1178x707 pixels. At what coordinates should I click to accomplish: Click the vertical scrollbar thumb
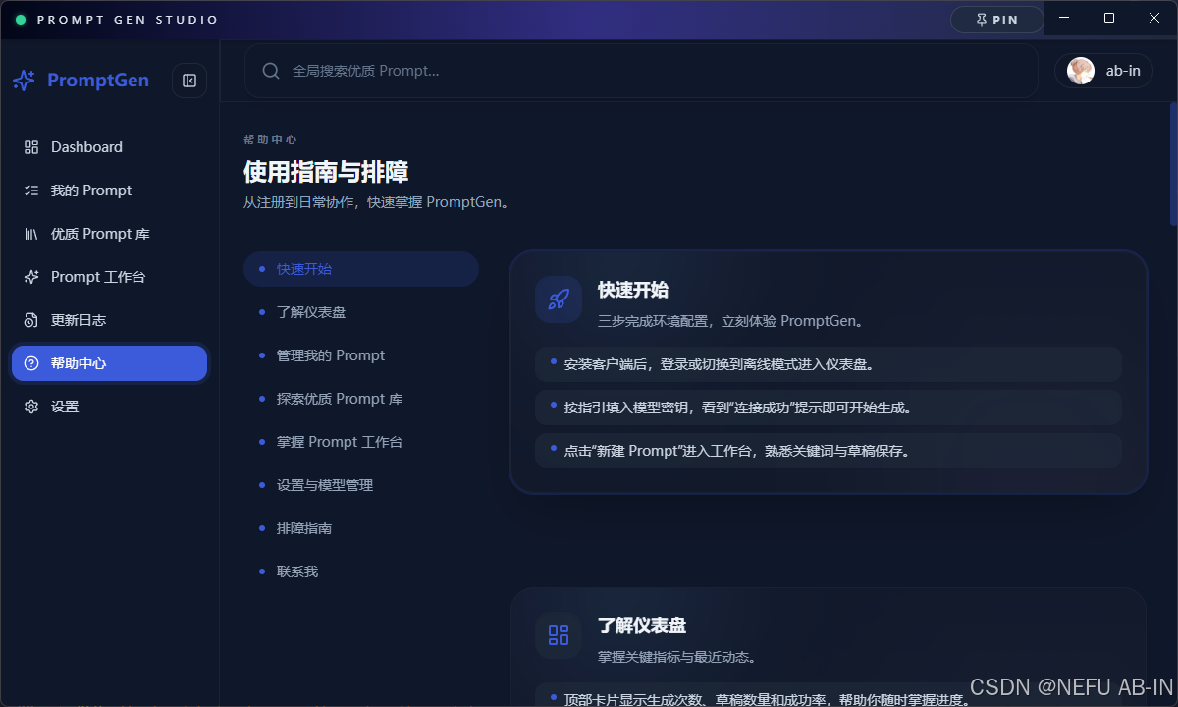1173,163
